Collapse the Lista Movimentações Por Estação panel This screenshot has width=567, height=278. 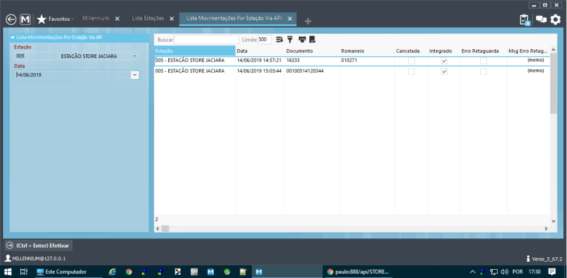pos(13,37)
